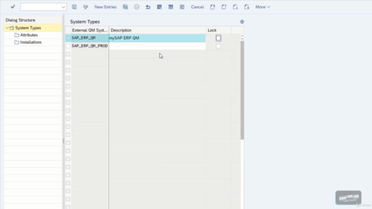The height and width of the screenshot is (209, 372).
Task: Click the Lock column header
Action: [x=219, y=30]
